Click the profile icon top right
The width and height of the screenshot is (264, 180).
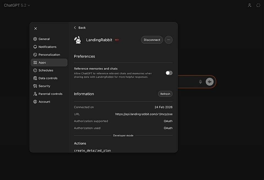[x=249, y=5]
